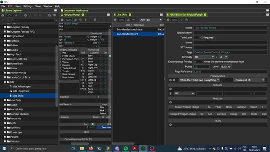Open the Library Explorer toolbar menu icon
The height and width of the screenshot is (152, 270).
pos(54,15)
